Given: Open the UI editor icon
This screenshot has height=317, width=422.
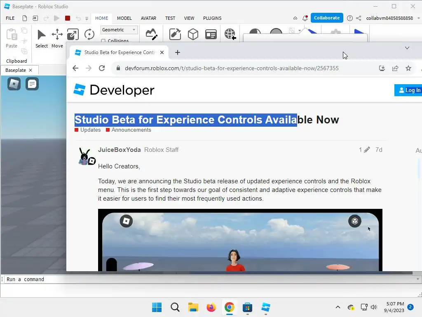Looking at the screenshot, I should [x=211, y=35].
